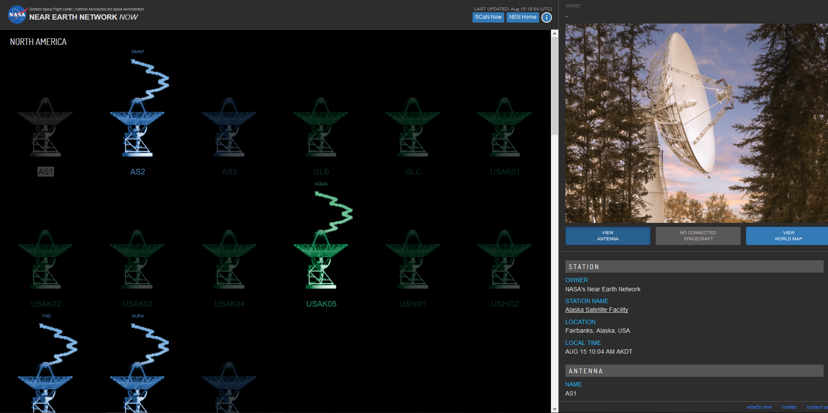Click the NASA logo in header
828x413 pixels.
(17, 14)
